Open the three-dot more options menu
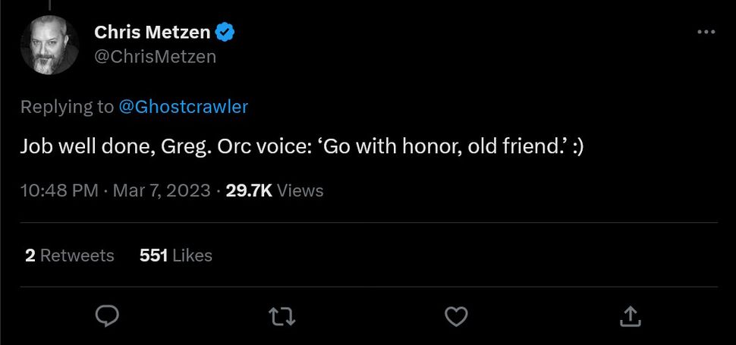The width and height of the screenshot is (736, 345). 706,32
